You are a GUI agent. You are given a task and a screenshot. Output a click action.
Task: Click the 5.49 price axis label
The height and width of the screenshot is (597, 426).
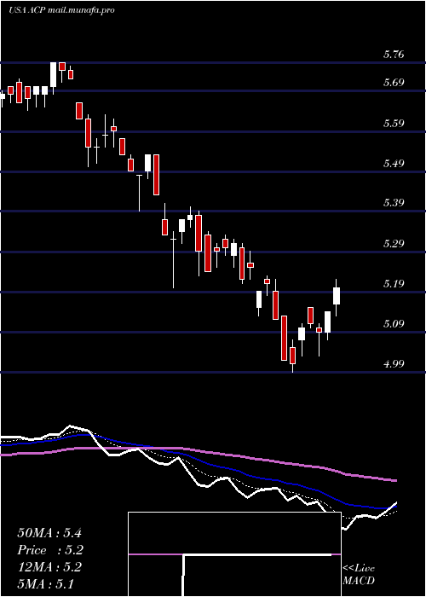pyautogui.click(x=394, y=164)
